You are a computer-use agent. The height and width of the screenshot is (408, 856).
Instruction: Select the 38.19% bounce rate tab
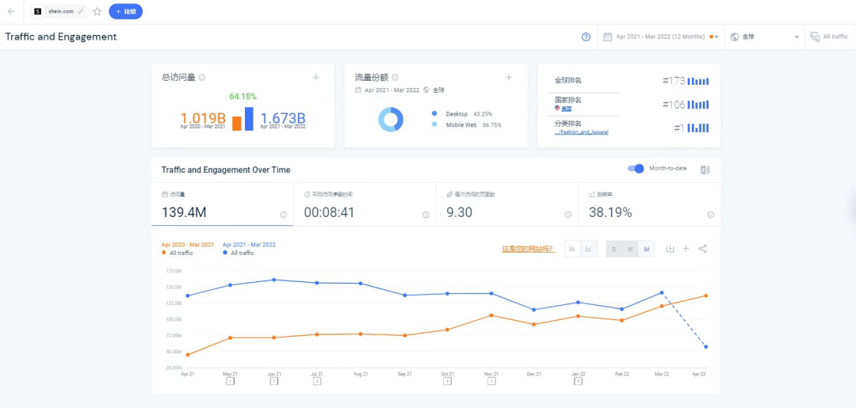(648, 204)
